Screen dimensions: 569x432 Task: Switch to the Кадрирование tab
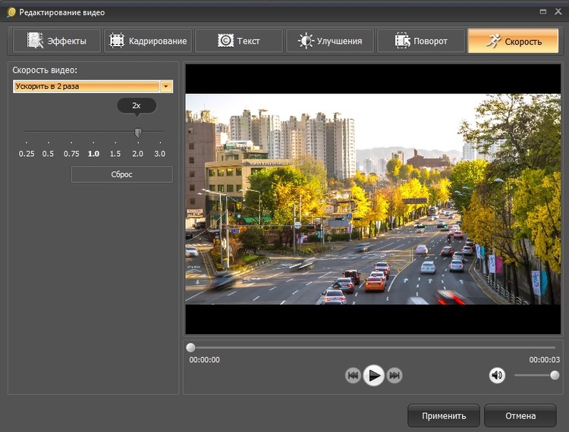148,41
